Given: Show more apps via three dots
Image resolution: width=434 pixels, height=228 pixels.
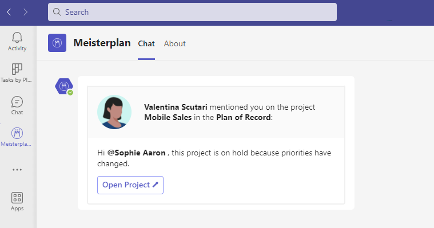Looking at the screenshot, I should tap(17, 170).
